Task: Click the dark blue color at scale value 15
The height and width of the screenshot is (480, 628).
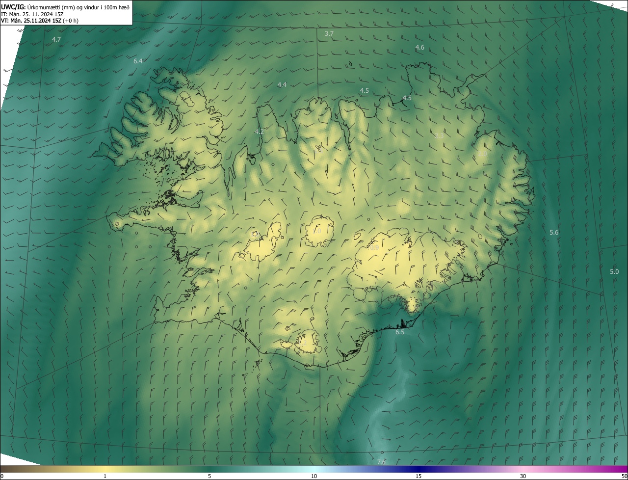Action: 419,469
